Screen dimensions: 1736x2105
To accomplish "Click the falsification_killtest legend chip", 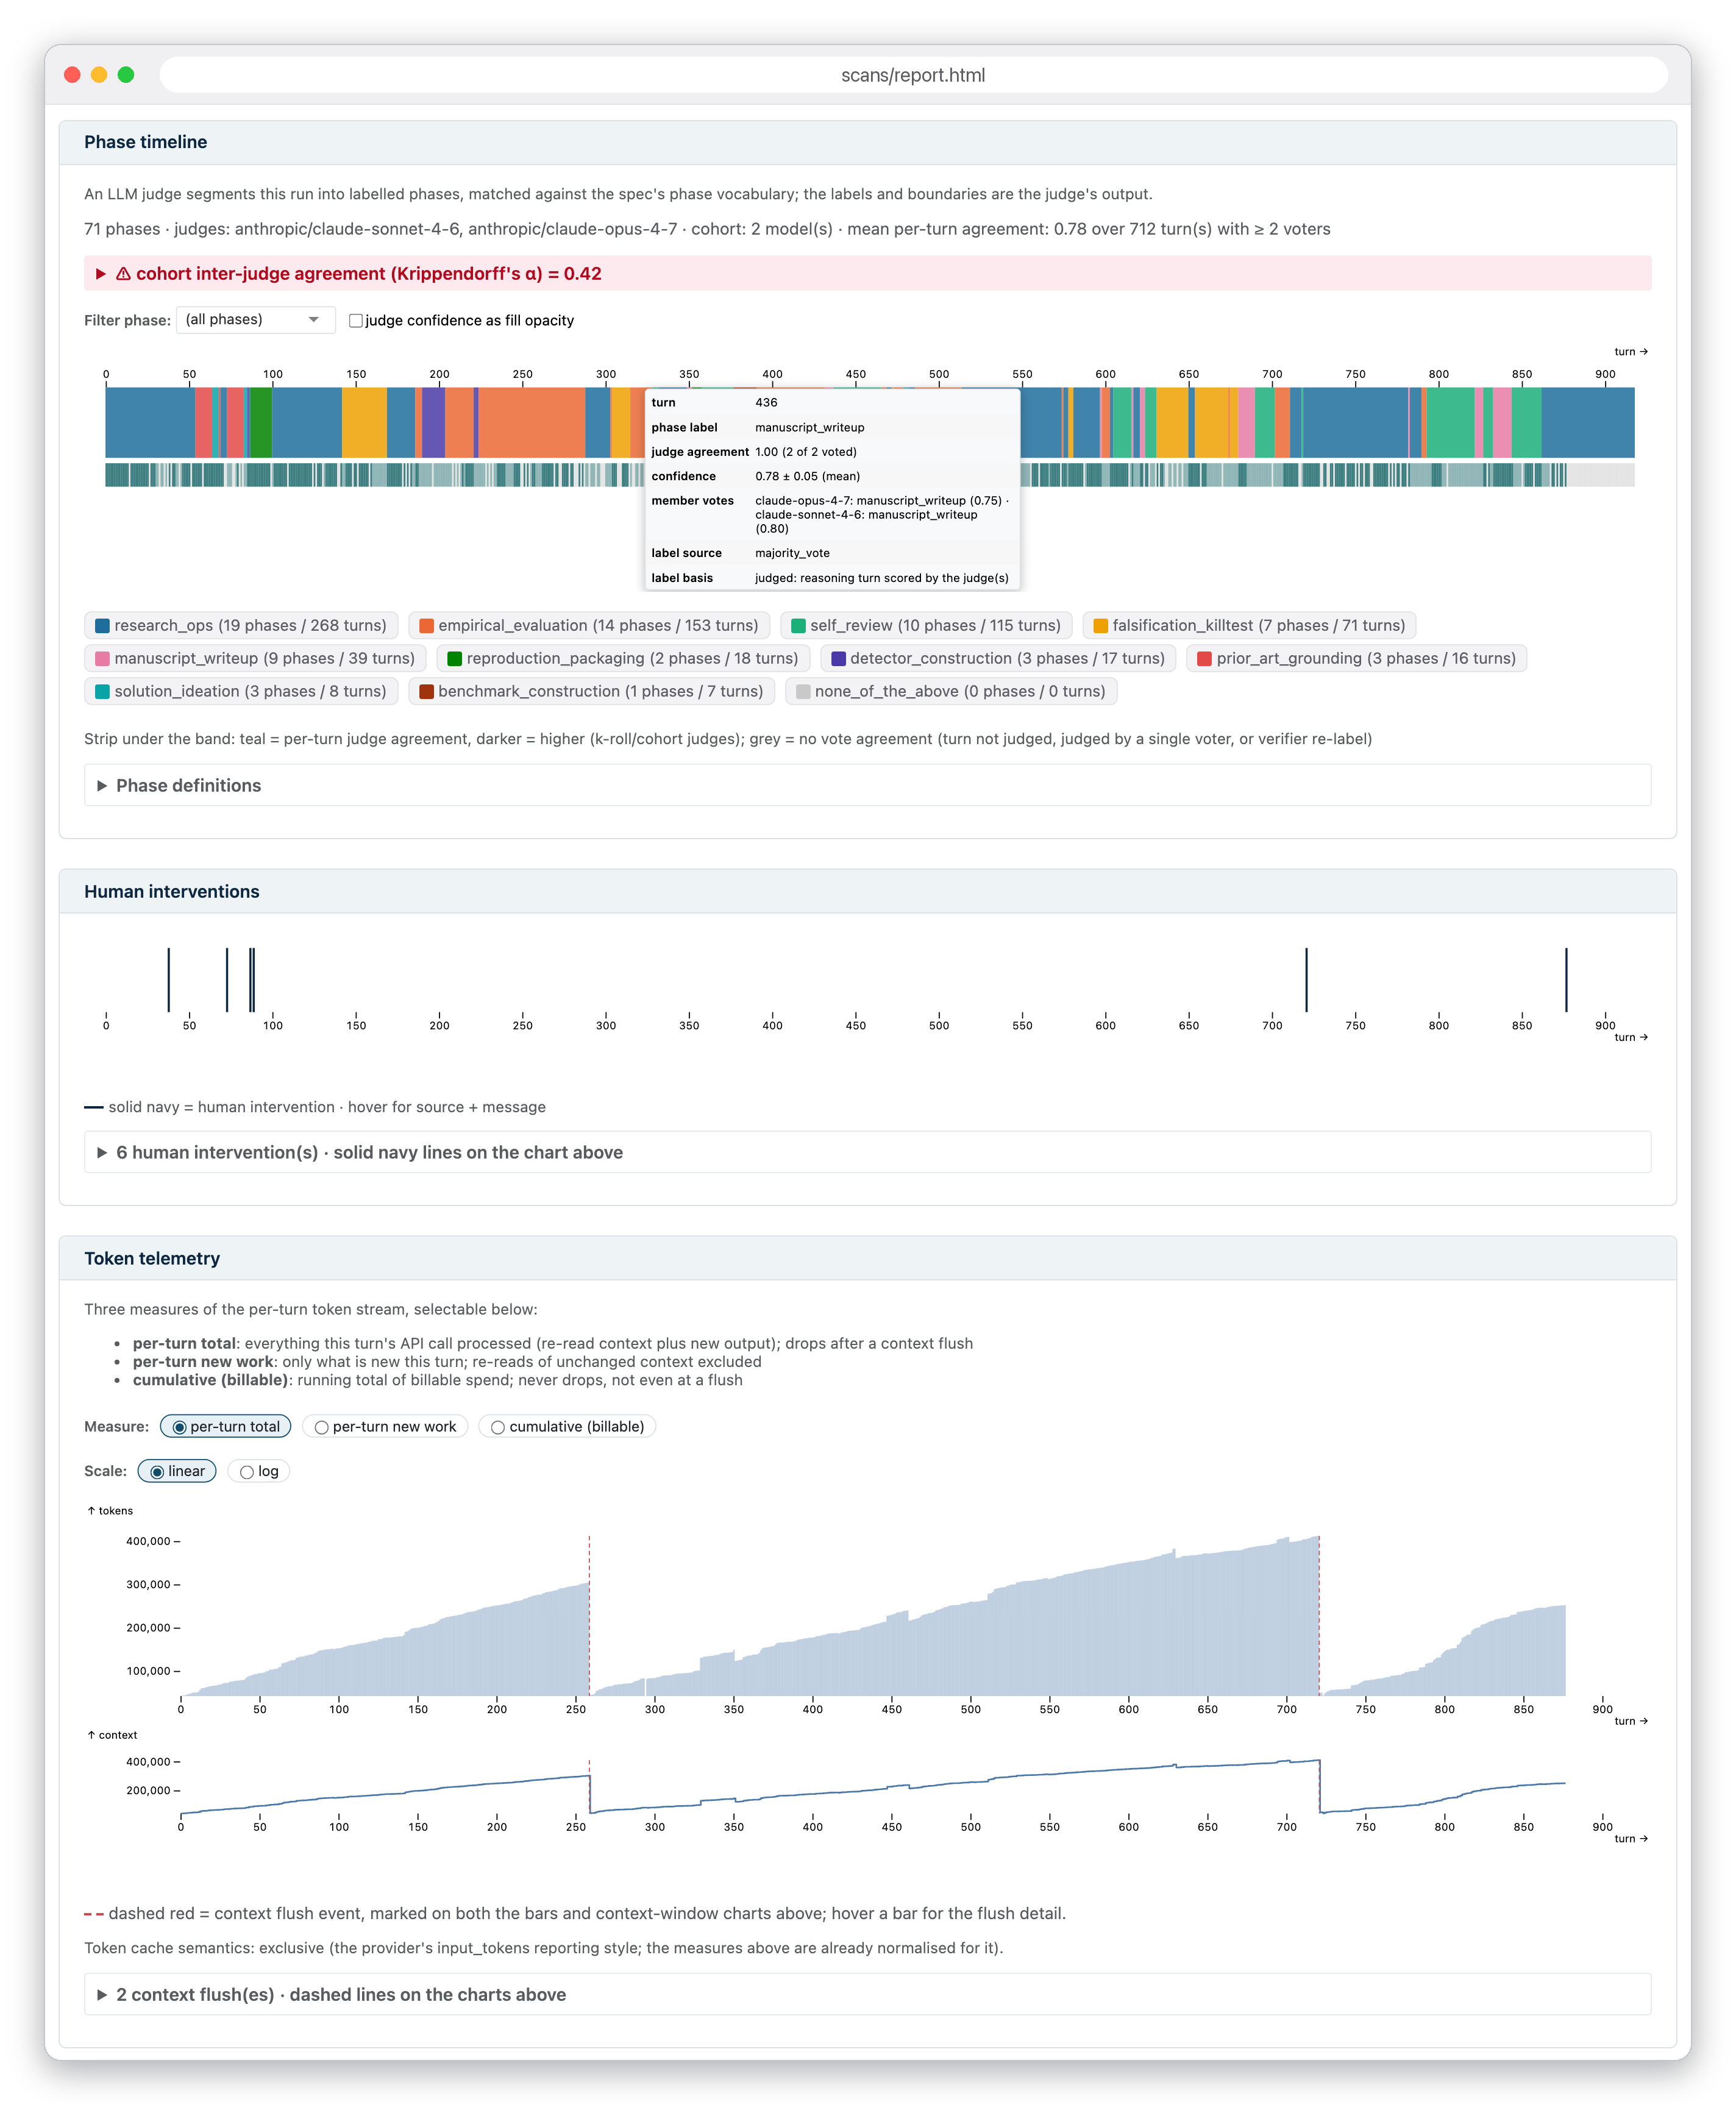I will [1249, 625].
